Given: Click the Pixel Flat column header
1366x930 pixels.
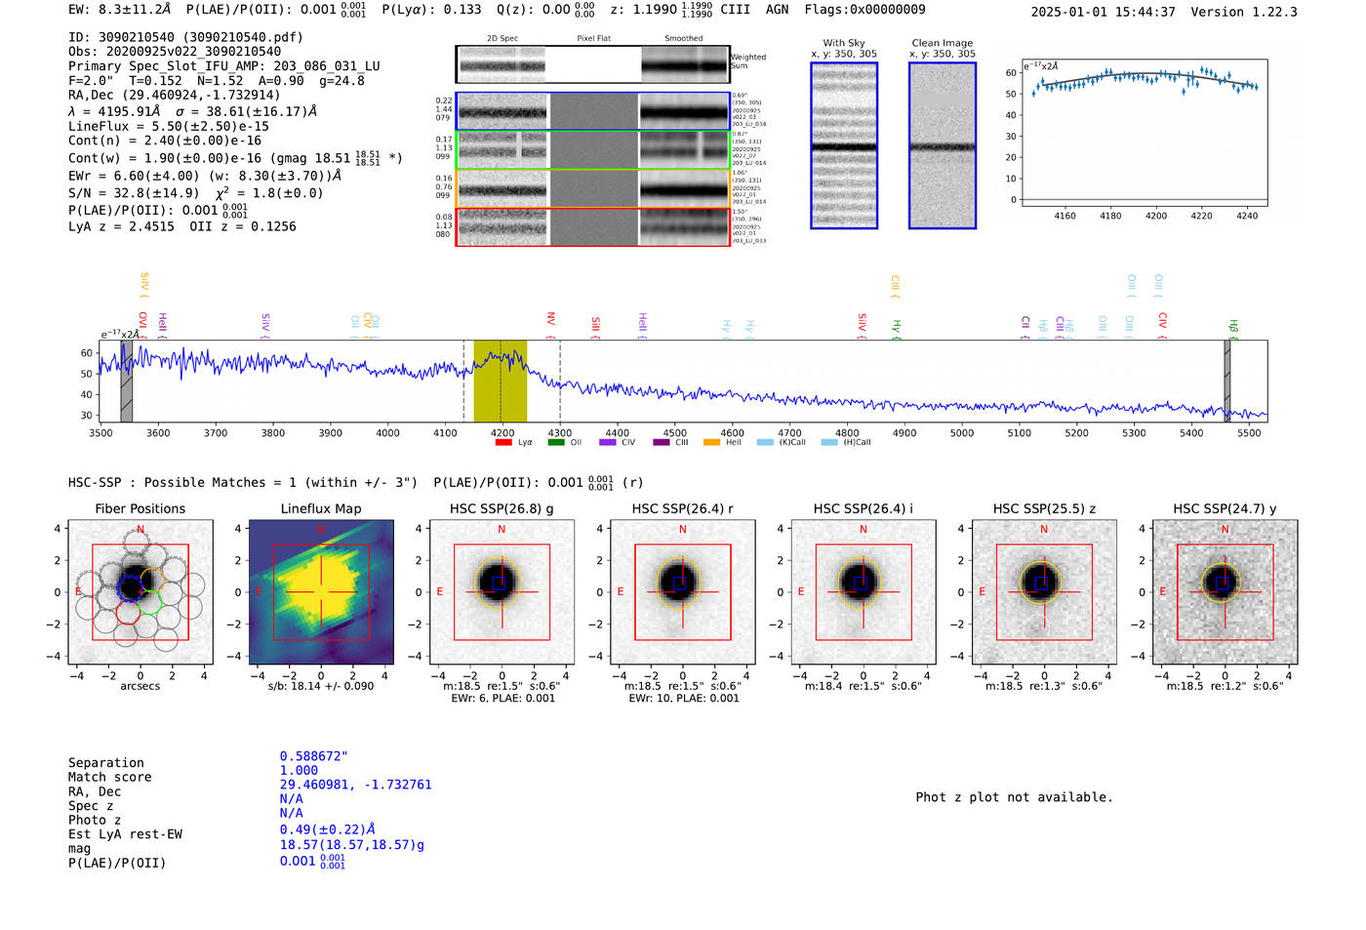Looking at the screenshot, I should tap(594, 39).
